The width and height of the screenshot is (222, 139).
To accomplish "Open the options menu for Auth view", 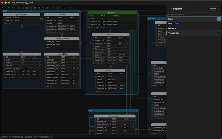I will click(x=219, y=28).
